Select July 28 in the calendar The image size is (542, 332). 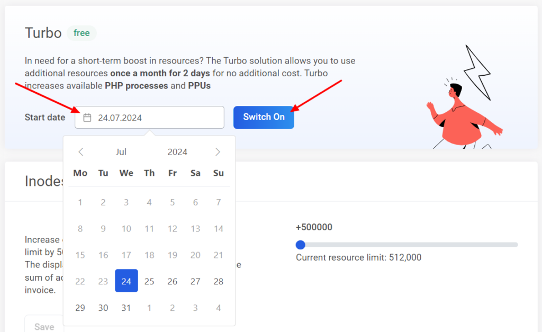218,281
